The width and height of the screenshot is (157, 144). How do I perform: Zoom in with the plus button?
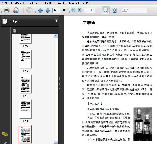click(80, 10)
